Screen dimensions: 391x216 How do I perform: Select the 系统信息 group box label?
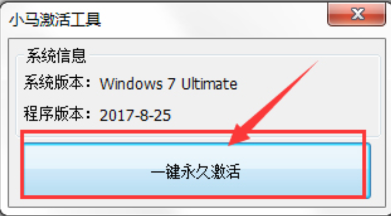(x=56, y=55)
